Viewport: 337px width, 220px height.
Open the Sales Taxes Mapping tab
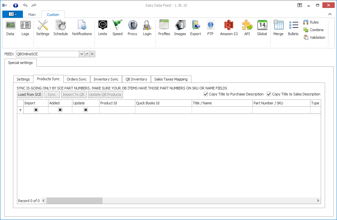(171, 79)
